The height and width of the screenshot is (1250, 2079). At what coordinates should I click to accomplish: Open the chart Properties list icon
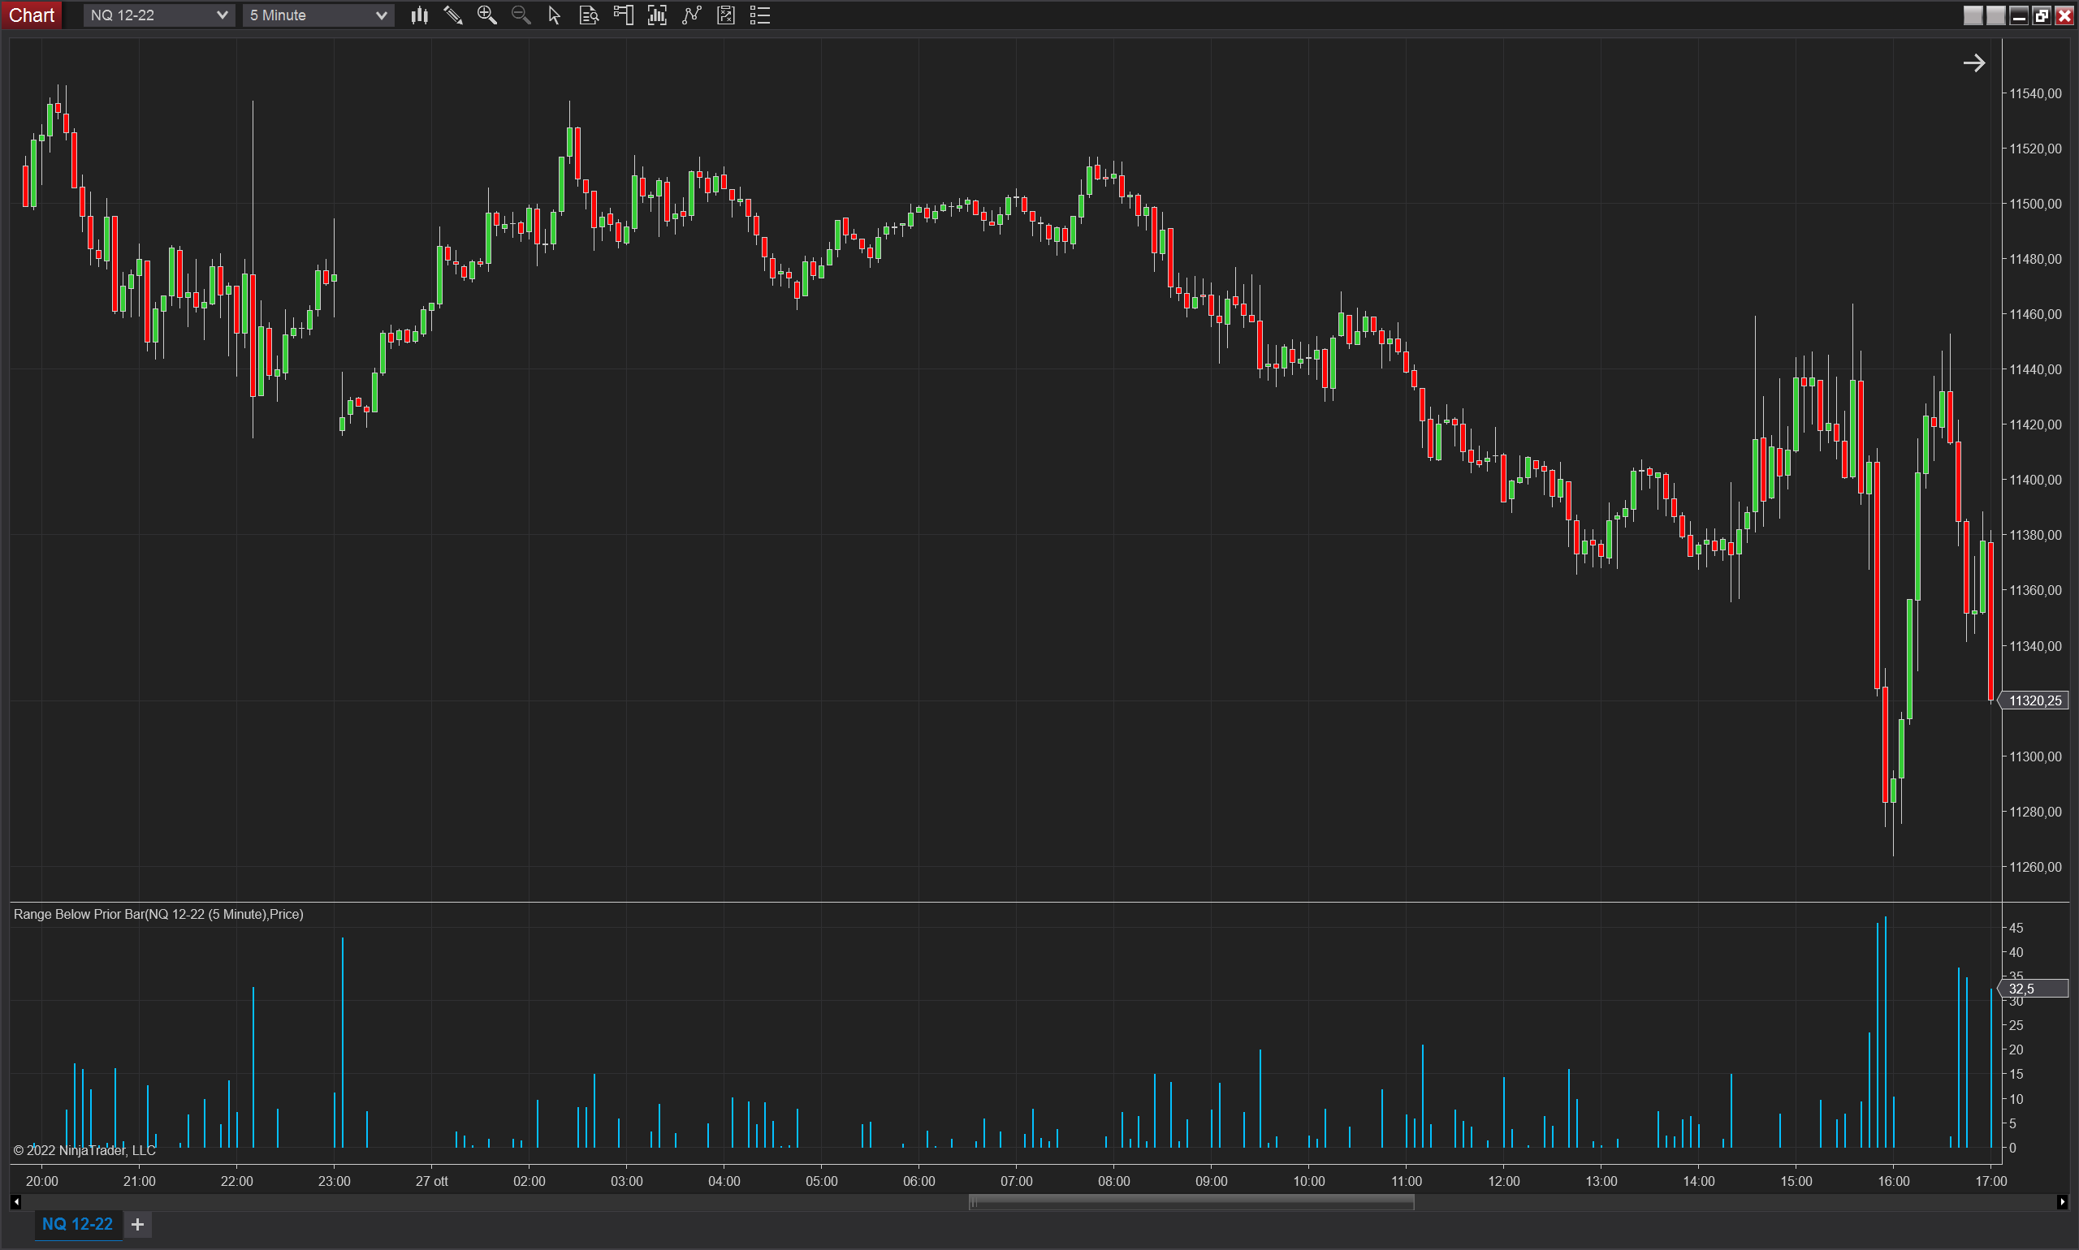760,15
